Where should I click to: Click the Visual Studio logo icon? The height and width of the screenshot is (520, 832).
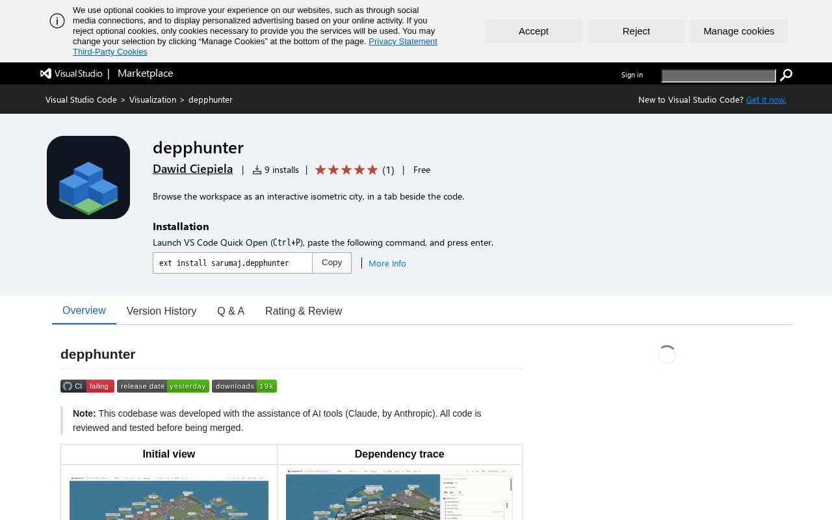click(45, 73)
